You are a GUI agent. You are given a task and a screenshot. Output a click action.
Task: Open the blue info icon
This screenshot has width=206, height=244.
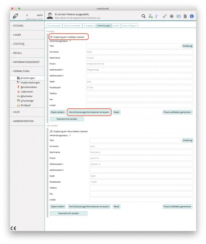(192, 16)
